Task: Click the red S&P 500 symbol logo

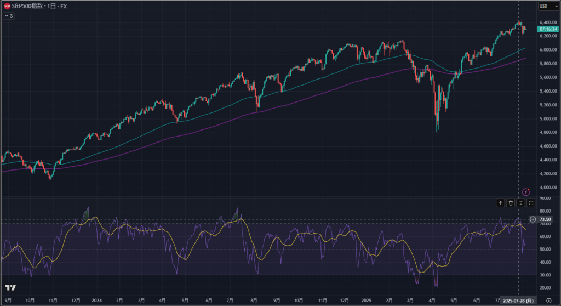Action: pyautogui.click(x=7, y=6)
